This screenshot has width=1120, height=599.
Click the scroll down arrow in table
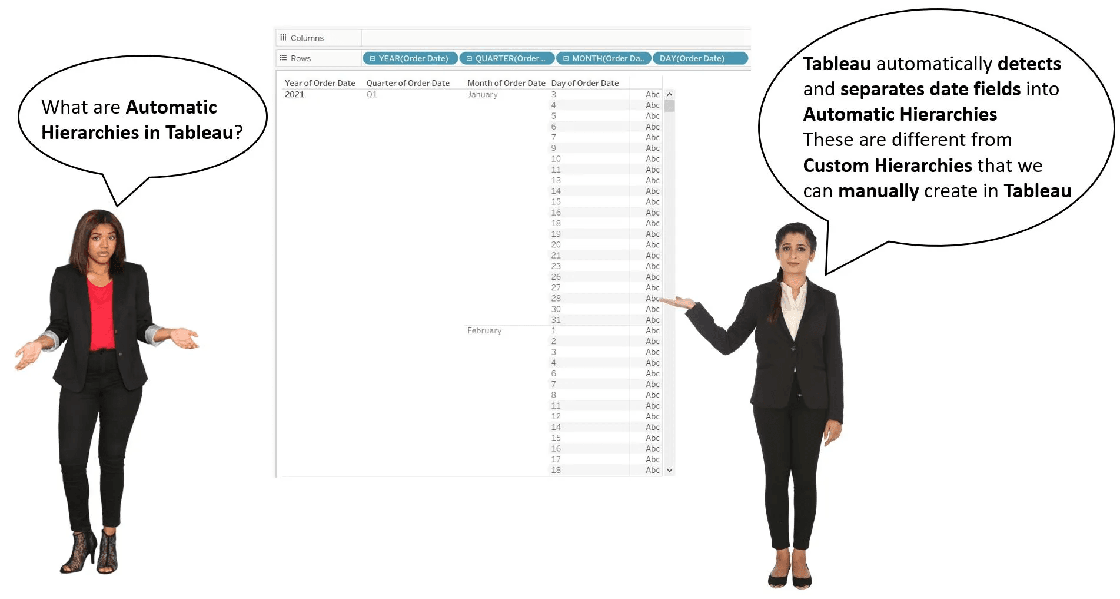tap(669, 470)
